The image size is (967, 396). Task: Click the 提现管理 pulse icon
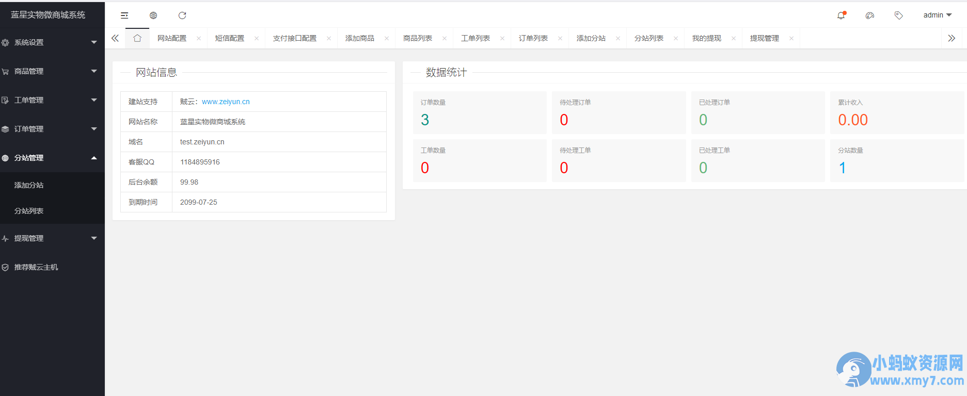coord(5,239)
